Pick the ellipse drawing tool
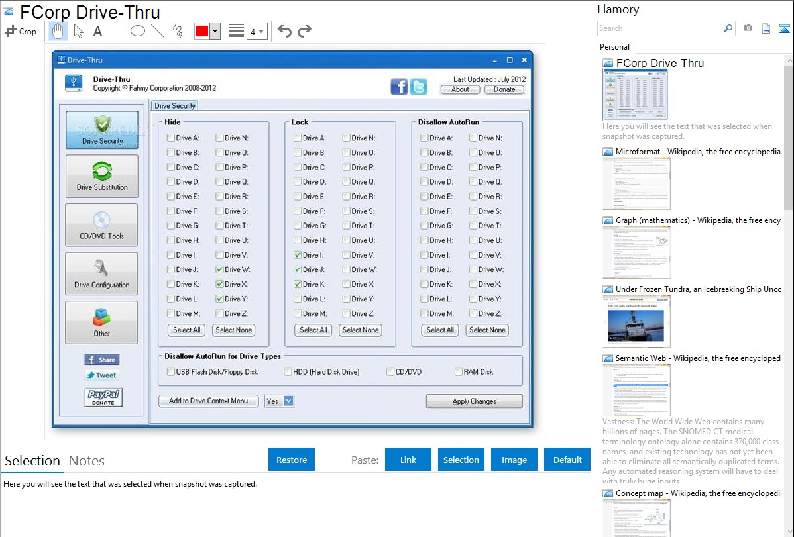Image resolution: width=794 pixels, height=537 pixels. pyautogui.click(x=138, y=31)
